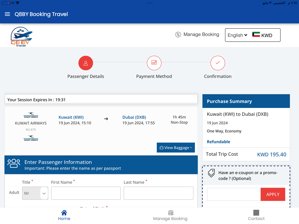Click the 19 Jun 2024, 17:55 arrival time
This screenshot has height=224, width=299.
pos(139,123)
